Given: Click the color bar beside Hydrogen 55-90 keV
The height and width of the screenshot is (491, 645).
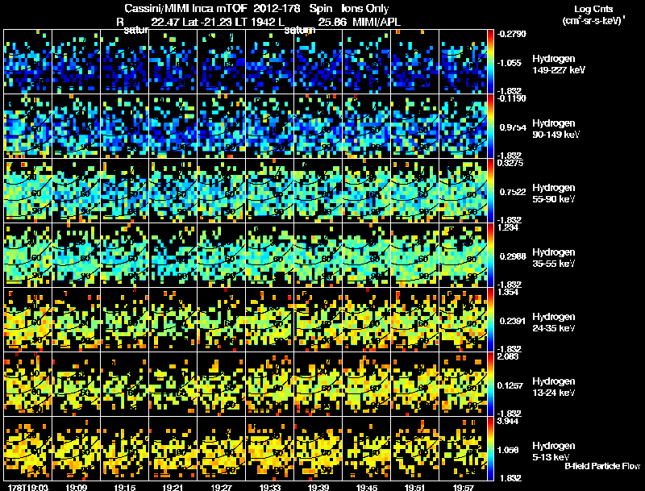Looking at the screenshot, I should pyautogui.click(x=490, y=191).
